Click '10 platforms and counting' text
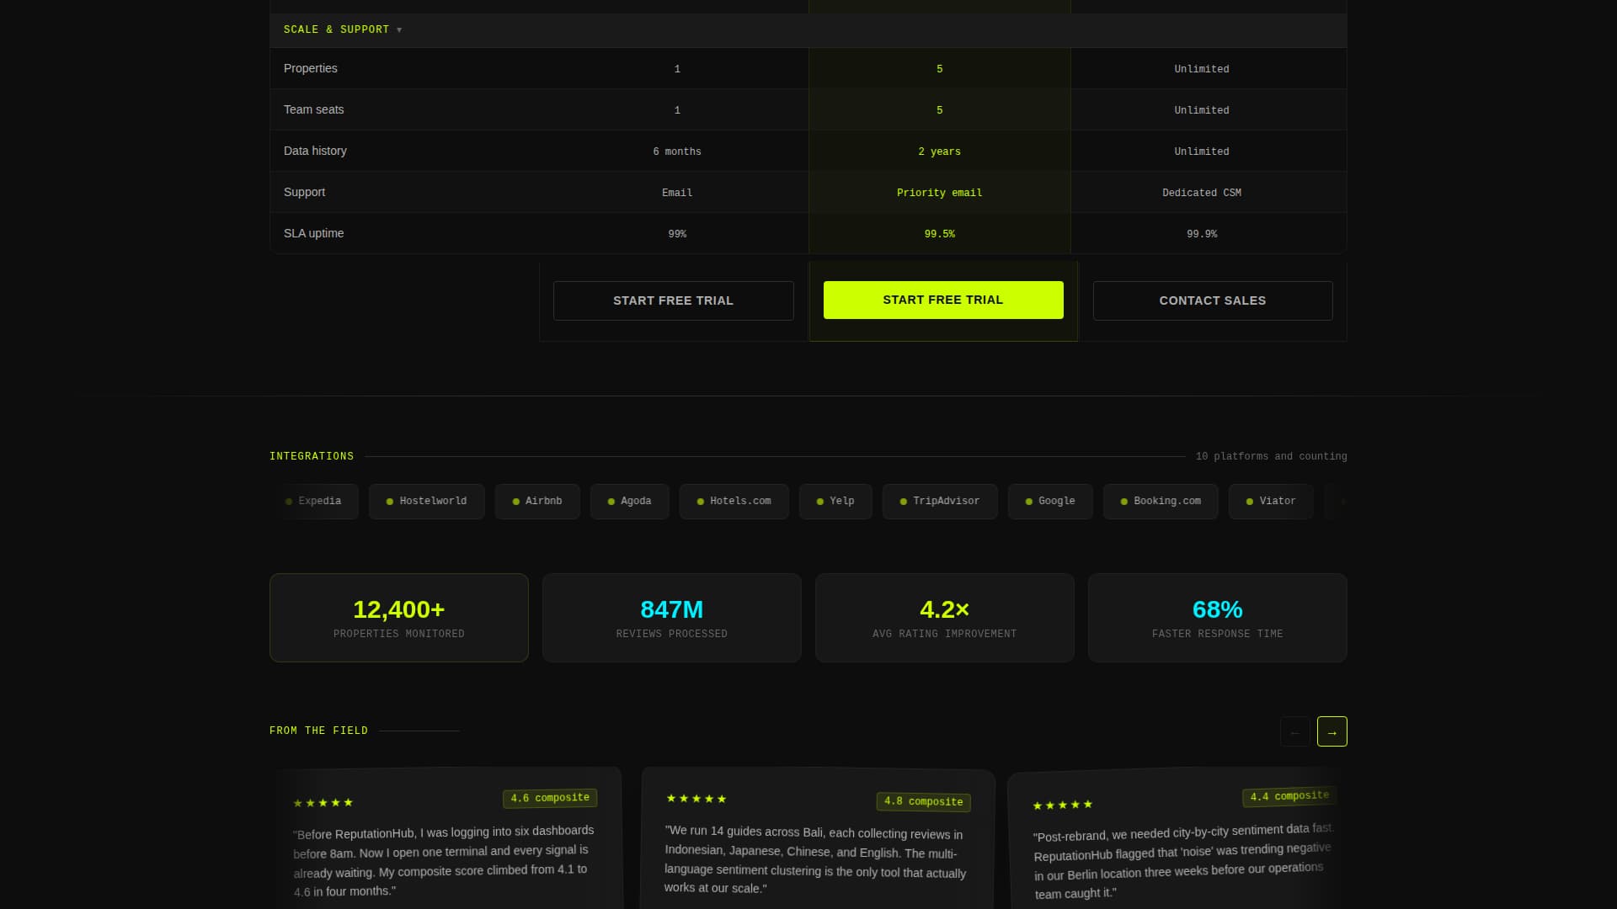This screenshot has width=1617, height=909. [x=1271, y=456]
